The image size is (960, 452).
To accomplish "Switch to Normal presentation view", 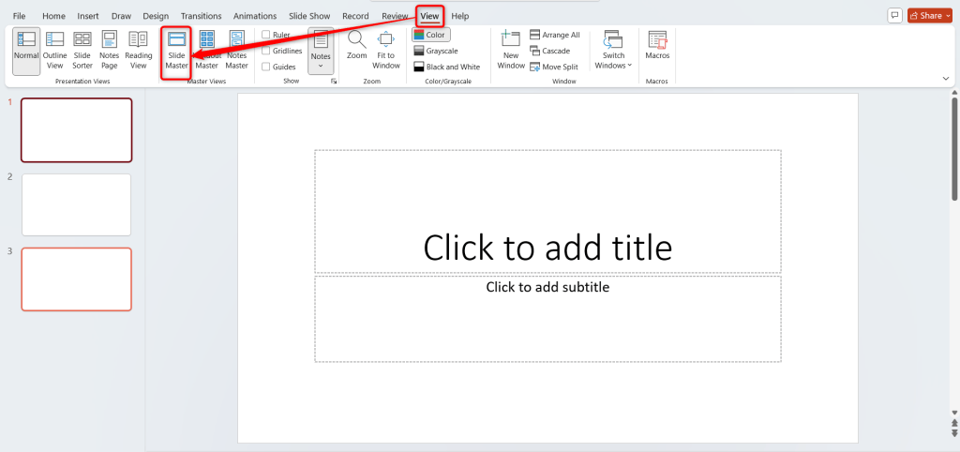I will pyautogui.click(x=26, y=51).
